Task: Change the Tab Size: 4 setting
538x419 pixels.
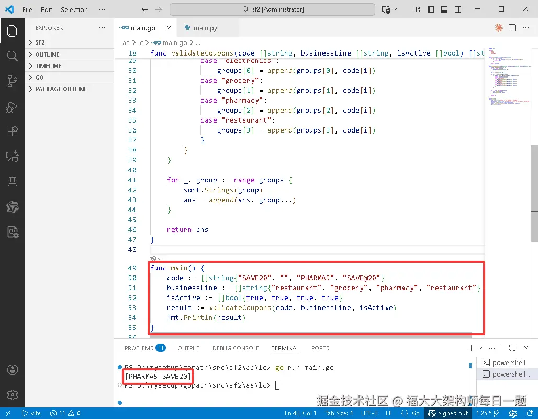Action: (x=339, y=413)
